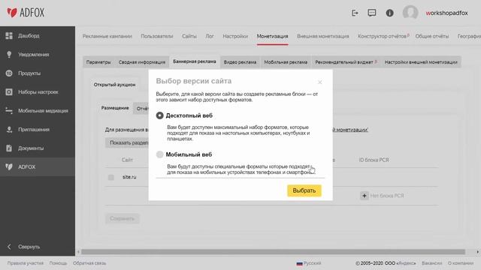Switch to the Параметры tab
The width and height of the screenshot is (481, 270).
click(x=98, y=62)
